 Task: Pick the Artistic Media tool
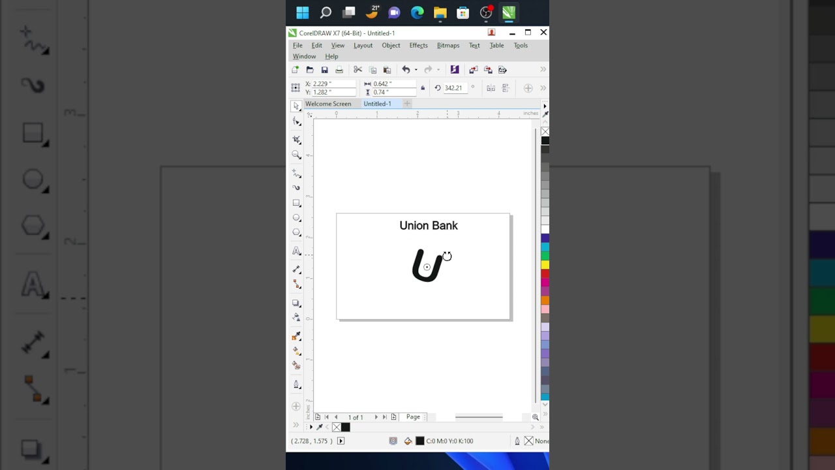coord(297,188)
